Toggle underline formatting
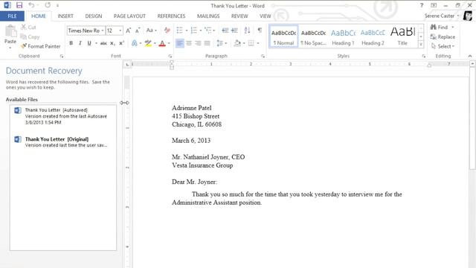 [x=89, y=43]
